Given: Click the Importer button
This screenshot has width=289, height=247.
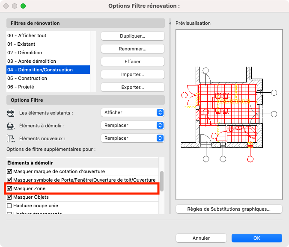Looking at the screenshot, I should point(133,74).
